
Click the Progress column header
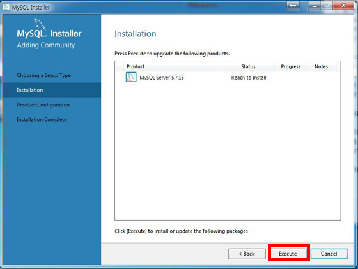291,66
